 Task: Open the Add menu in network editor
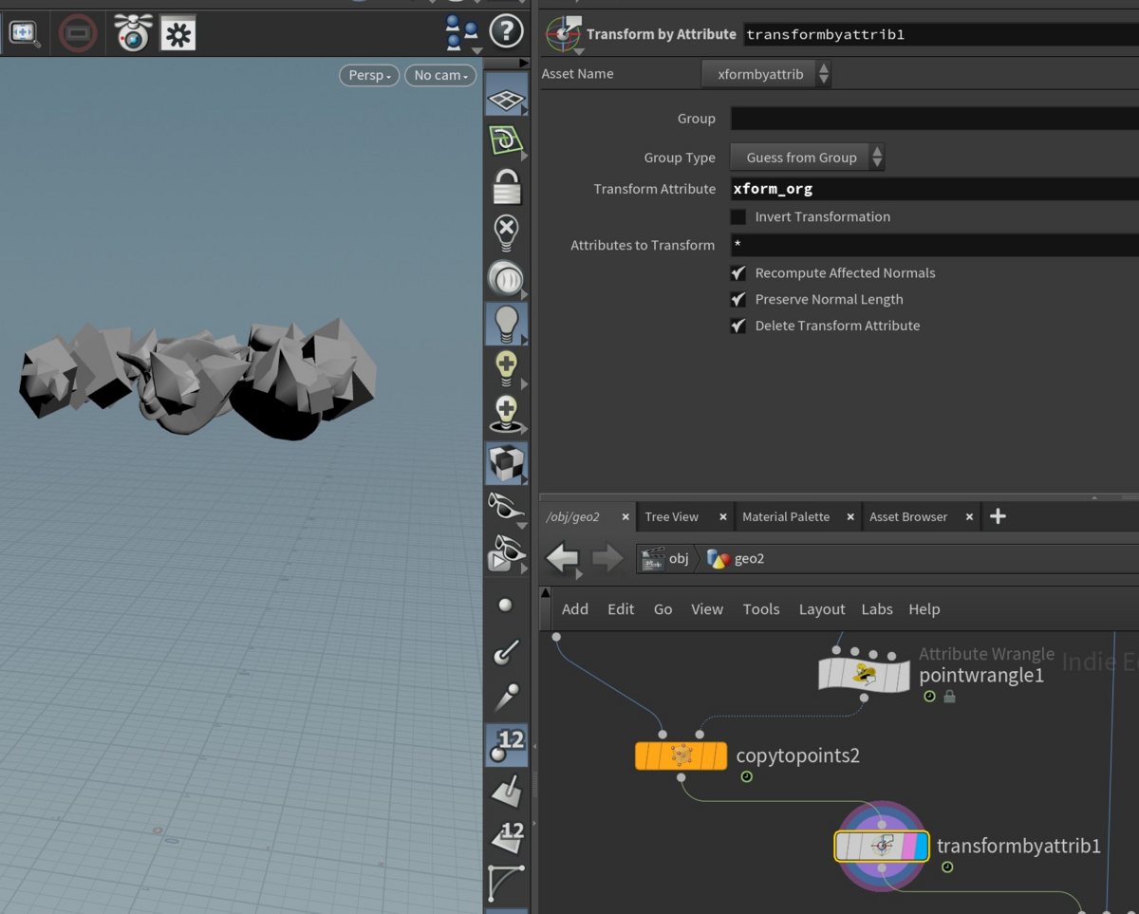[x=575, y=609]
